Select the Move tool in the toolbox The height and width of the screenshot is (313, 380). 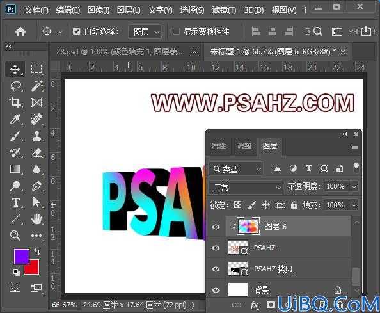pos(15,69)
